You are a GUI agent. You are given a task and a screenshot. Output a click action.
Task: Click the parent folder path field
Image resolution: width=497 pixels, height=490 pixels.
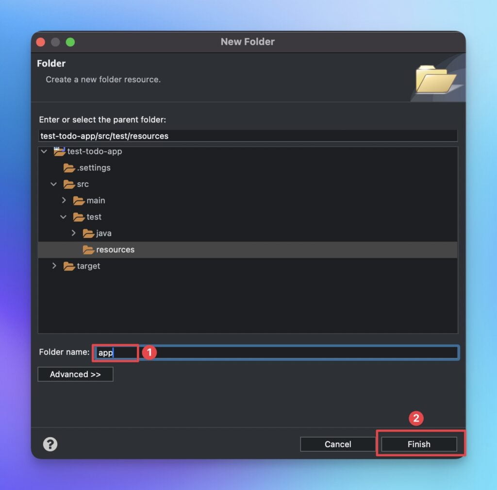248,136
